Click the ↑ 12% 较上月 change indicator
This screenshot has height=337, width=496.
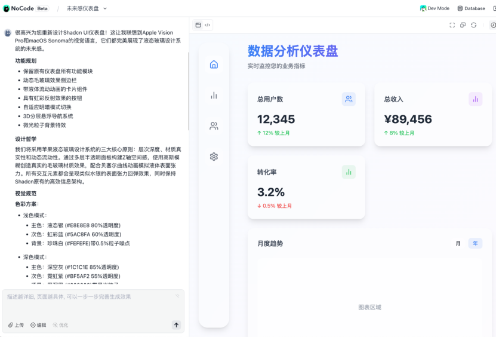pos(273,133)
